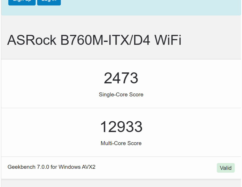Click the Geekbench 7.0.0 for Windows AVX2 text
This screenshot has width=242, height=187.
51,167
